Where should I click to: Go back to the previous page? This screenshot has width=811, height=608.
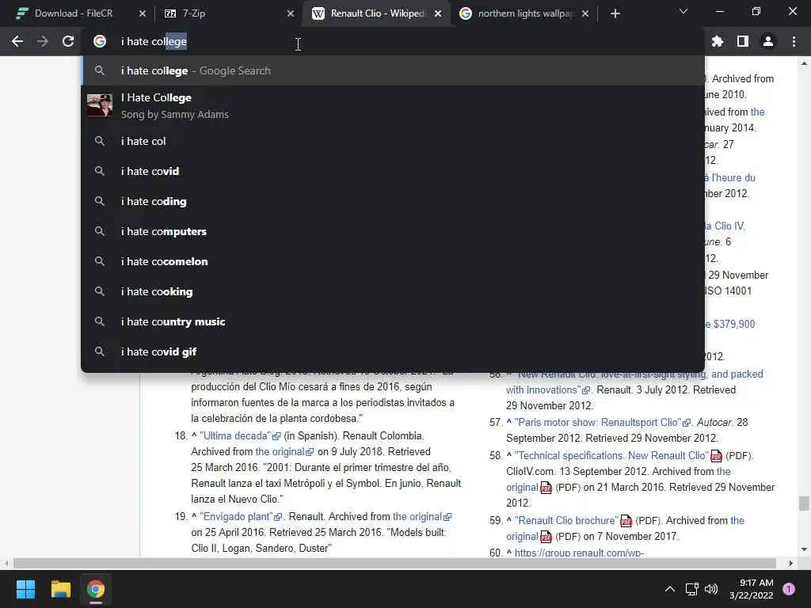click(17, 41)
